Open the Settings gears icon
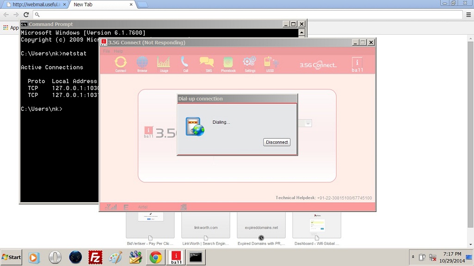This screenshot has height=266, width=474. [250, 63]
